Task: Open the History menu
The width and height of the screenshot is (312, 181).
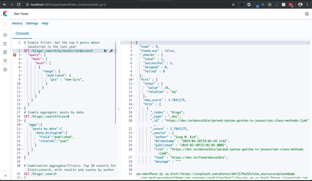Action: (17, 23)
